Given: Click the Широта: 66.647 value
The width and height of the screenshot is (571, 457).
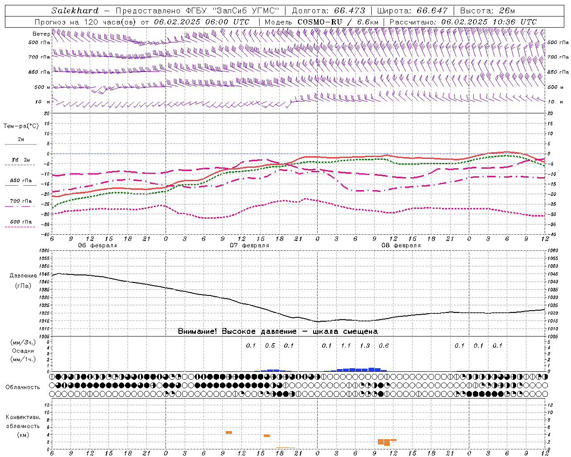Looking at the screenshot, I should click(x=412, y=11).
